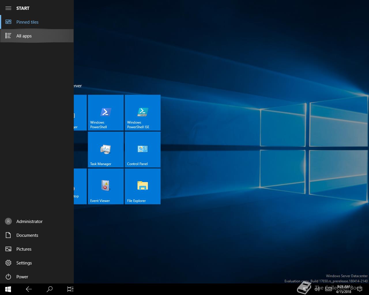Open the Pictures folder shortcut
Screen dimensions: 369x295
pyautogui.click(x=37, y=249)
